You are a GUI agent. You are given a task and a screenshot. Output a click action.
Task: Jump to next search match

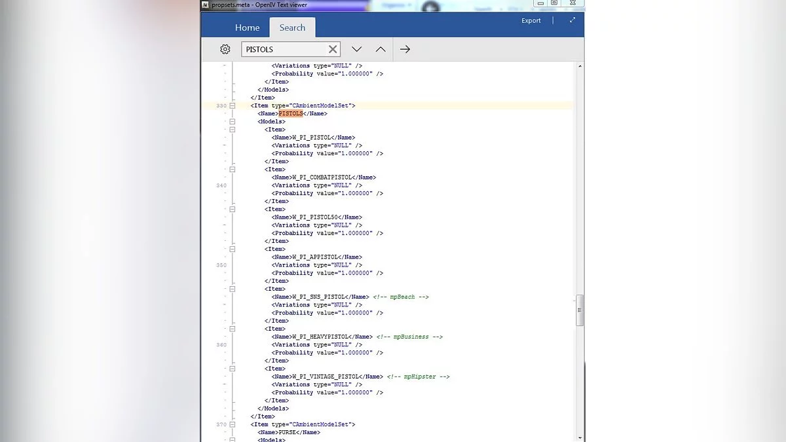click(356, 49)
